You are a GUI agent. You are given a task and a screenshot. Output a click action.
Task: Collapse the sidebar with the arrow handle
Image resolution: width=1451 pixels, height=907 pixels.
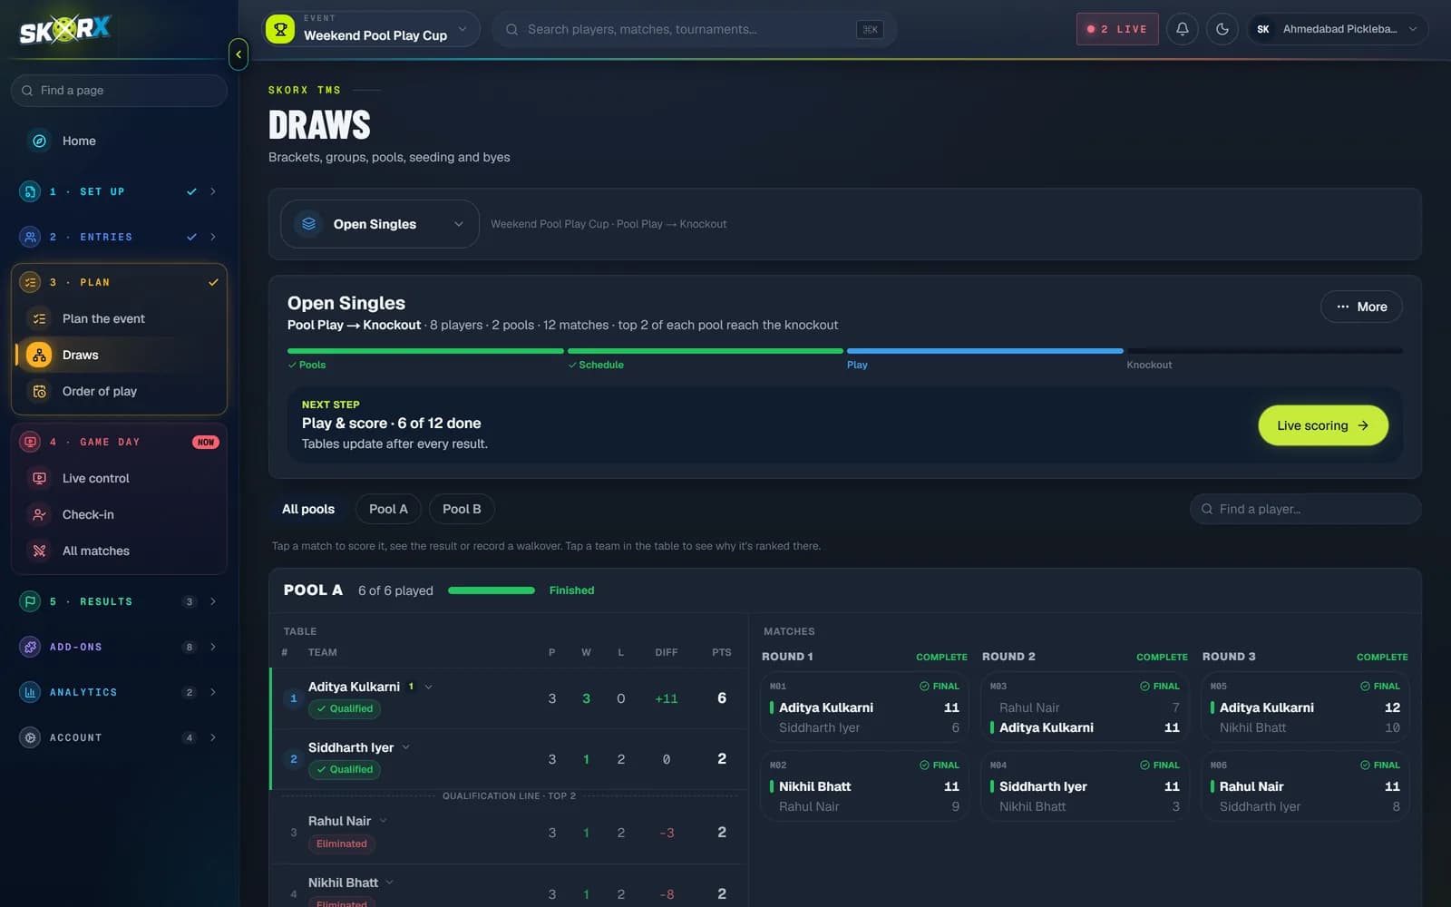pyautogui.click(x=239, y=54)
